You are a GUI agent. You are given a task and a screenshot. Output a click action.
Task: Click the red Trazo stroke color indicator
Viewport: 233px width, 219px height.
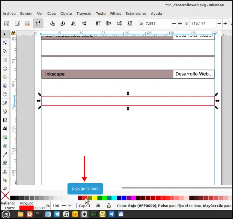click(26, 208)
